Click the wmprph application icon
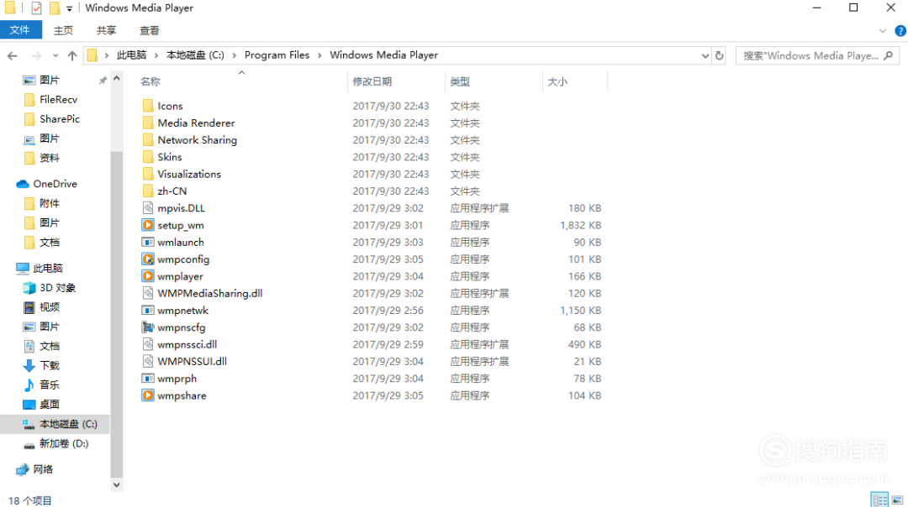The width and height of the screenshot is (908, 507). (148, 379)
